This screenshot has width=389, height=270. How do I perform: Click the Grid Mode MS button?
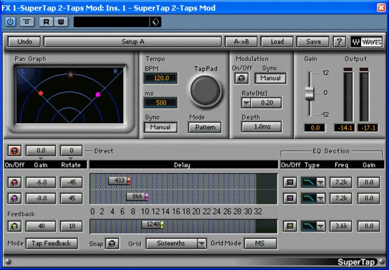click(x=260, y=243)
